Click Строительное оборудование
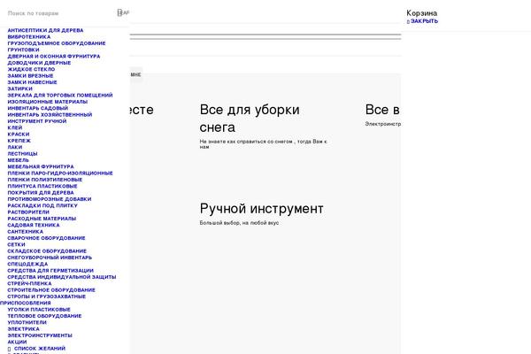Viewport: 531px width, 354px height. pyautogui.click(x=51, y=290)
